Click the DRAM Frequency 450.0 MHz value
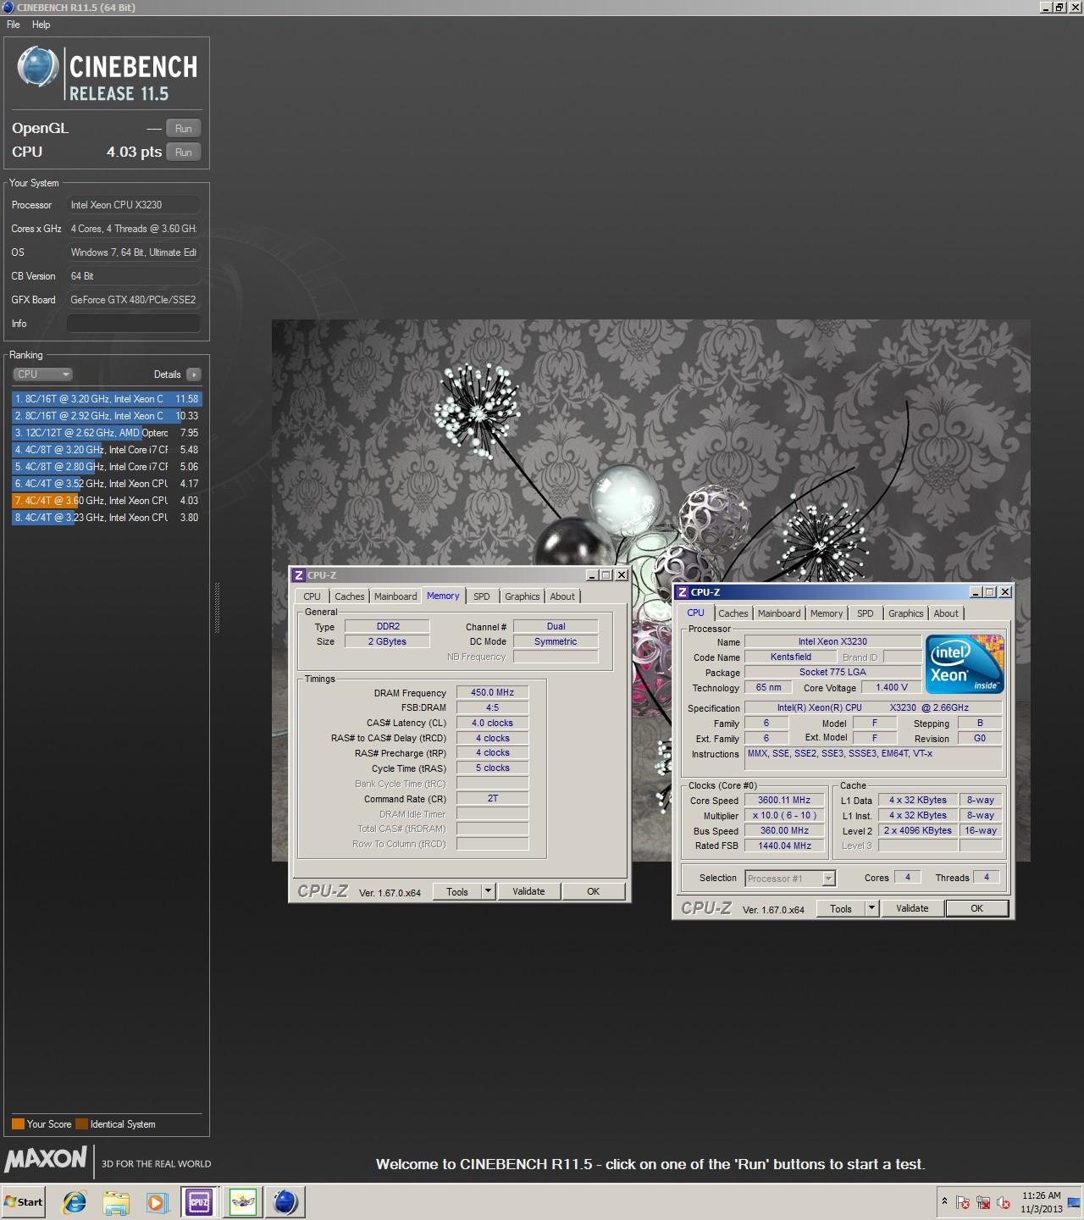The image size is (1084, 1220). pyautogui.click(x=493, y=692)
